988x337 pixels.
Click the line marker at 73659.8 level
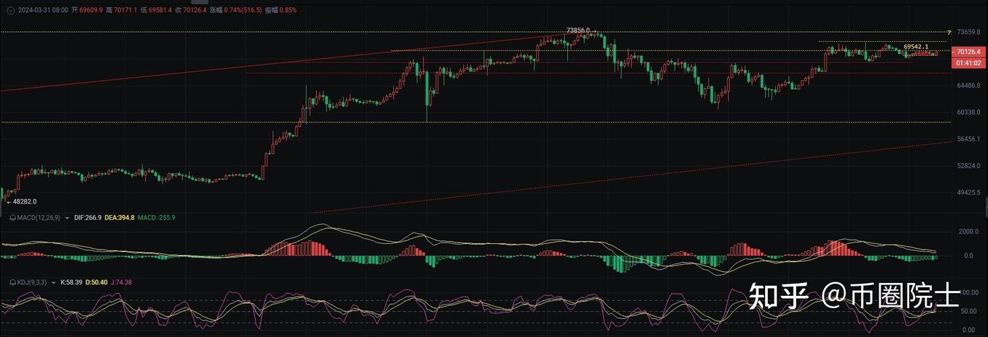pyautogui.click(x=950, y=32)
